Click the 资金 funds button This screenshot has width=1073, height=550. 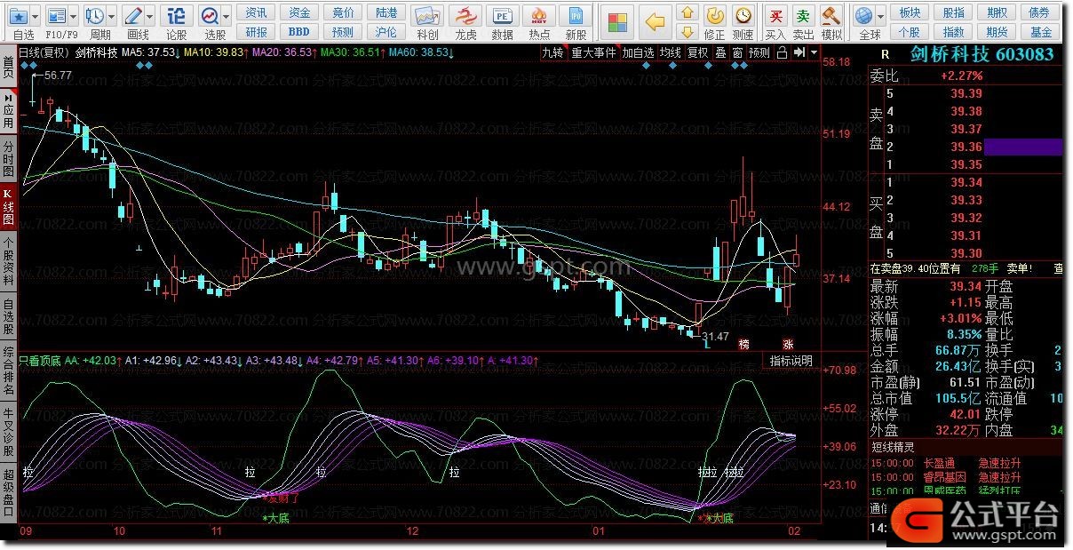tap(300, 12)
